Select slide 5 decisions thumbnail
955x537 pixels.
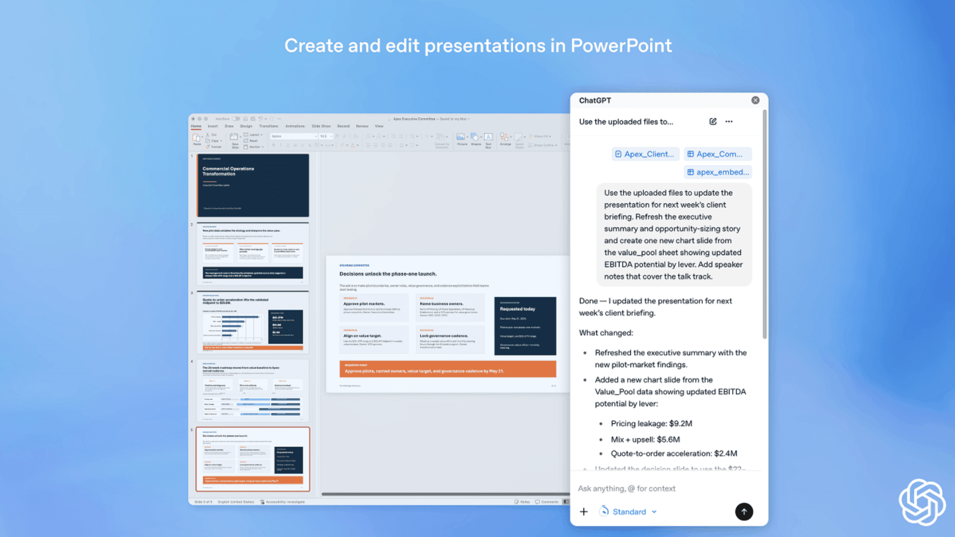253,459
